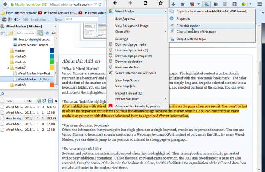Open the All filter dropdown in sidebar
265x172 pixels.
tap(54, 33)
